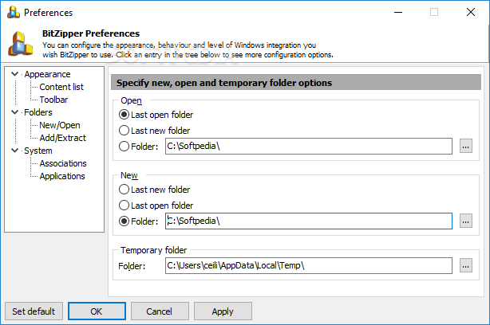Click the Temporary folder path field
This screenshot has height=325, width=490.
pos(309,265)
